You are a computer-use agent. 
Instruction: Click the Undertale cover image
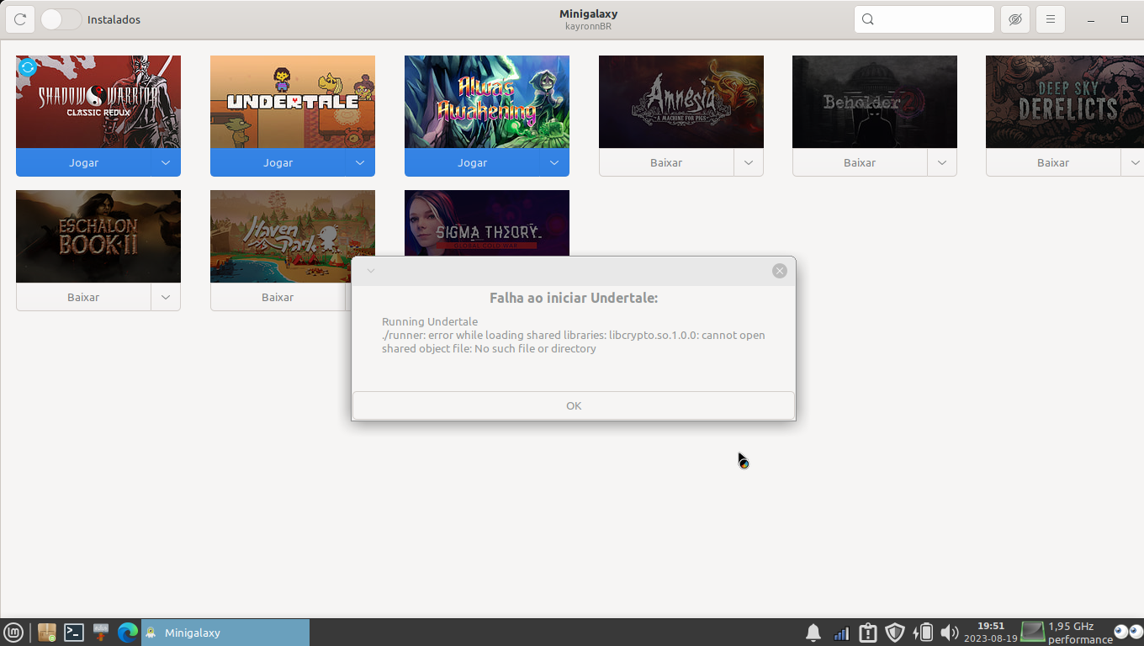pos(293,102)
